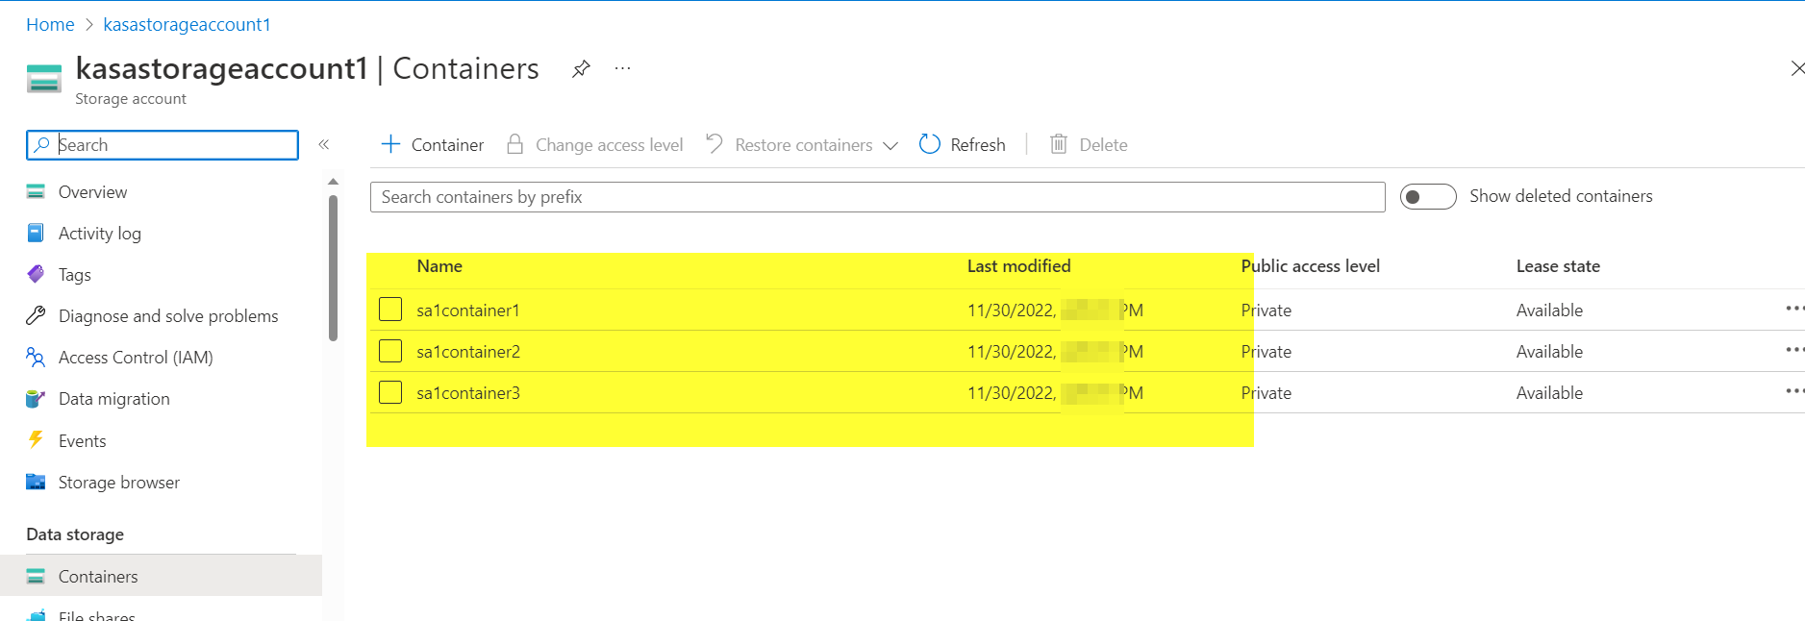This screenshot has width=1805, height=621.
Task: Sort by Name column header
Action: [x=439, y=266]
